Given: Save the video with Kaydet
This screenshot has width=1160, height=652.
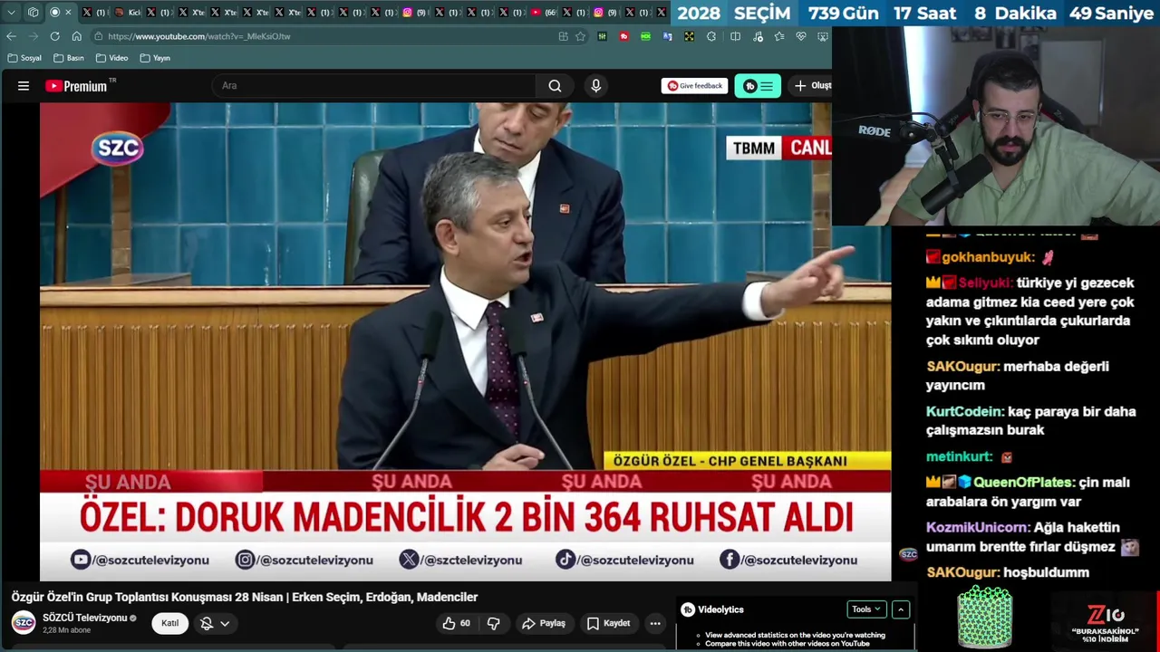Looking at the screenshot, I should click(x=608, y=623).
